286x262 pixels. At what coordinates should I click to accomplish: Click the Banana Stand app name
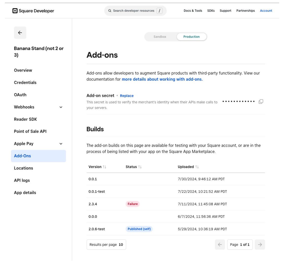[x=39, y=52]
